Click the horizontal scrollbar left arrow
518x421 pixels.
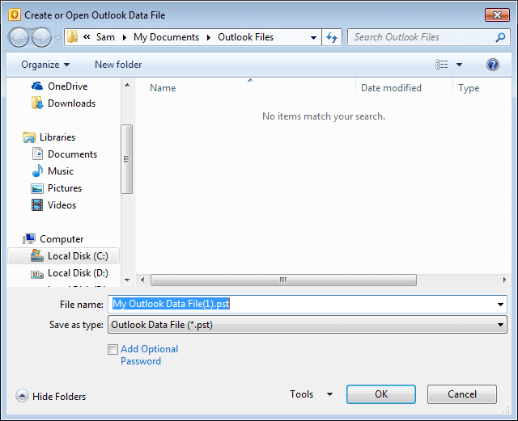[x=142, y=280]
